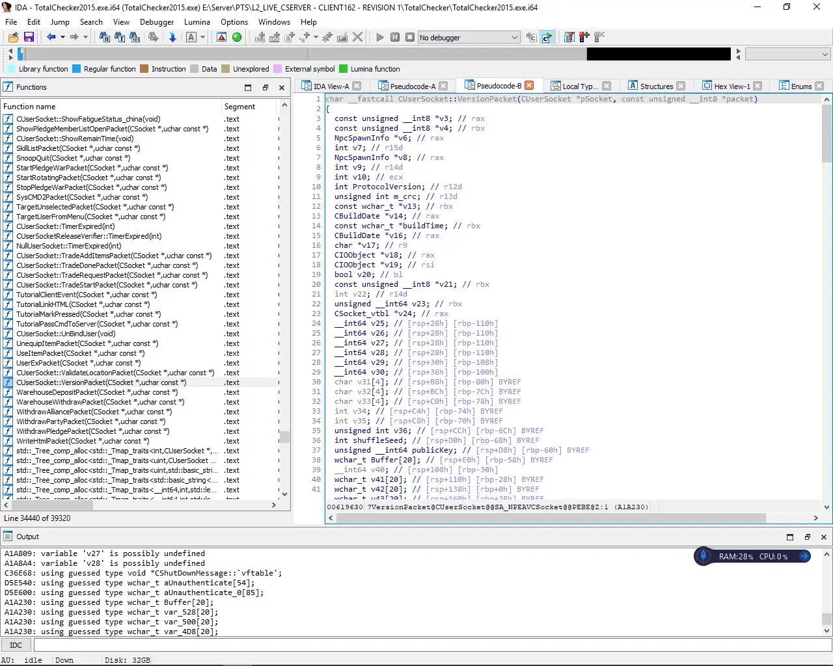Click the Segment column header
This screenshot has height=666, width=833.
click(250, 106)
